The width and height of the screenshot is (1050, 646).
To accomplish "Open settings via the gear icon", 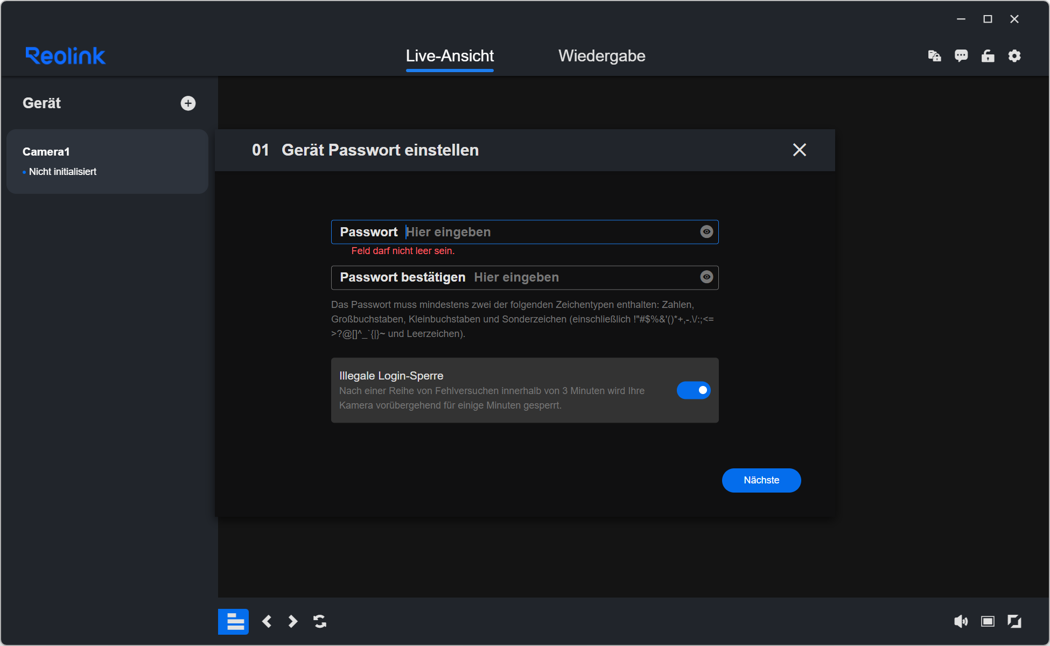I will pyautogui.click(x=1014, y=56).
